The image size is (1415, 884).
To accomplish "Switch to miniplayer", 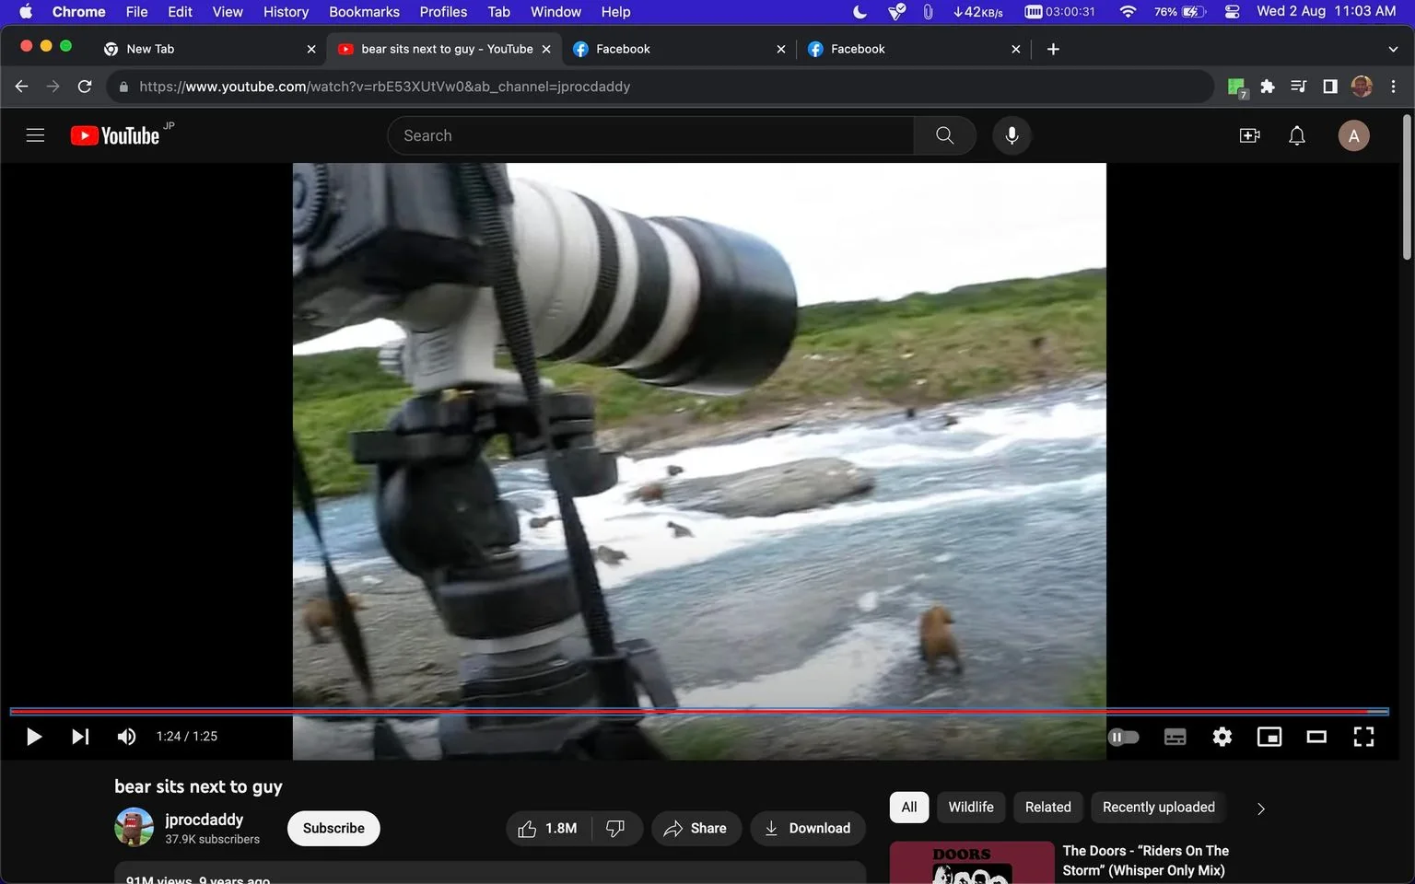I will (x=1269, y=737).
